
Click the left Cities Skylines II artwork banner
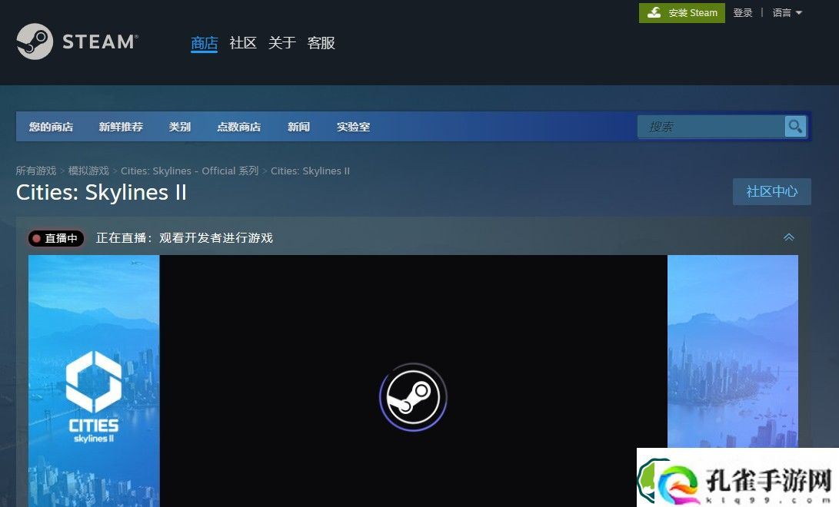coord(94,380)
